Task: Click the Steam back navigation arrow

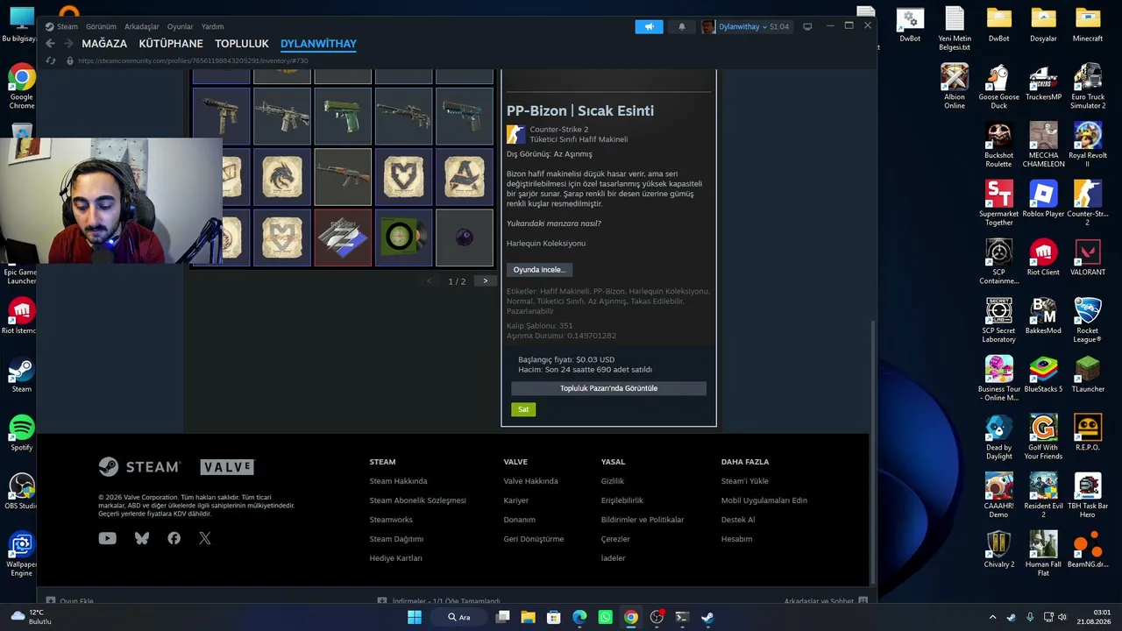Action: (50, 44)
